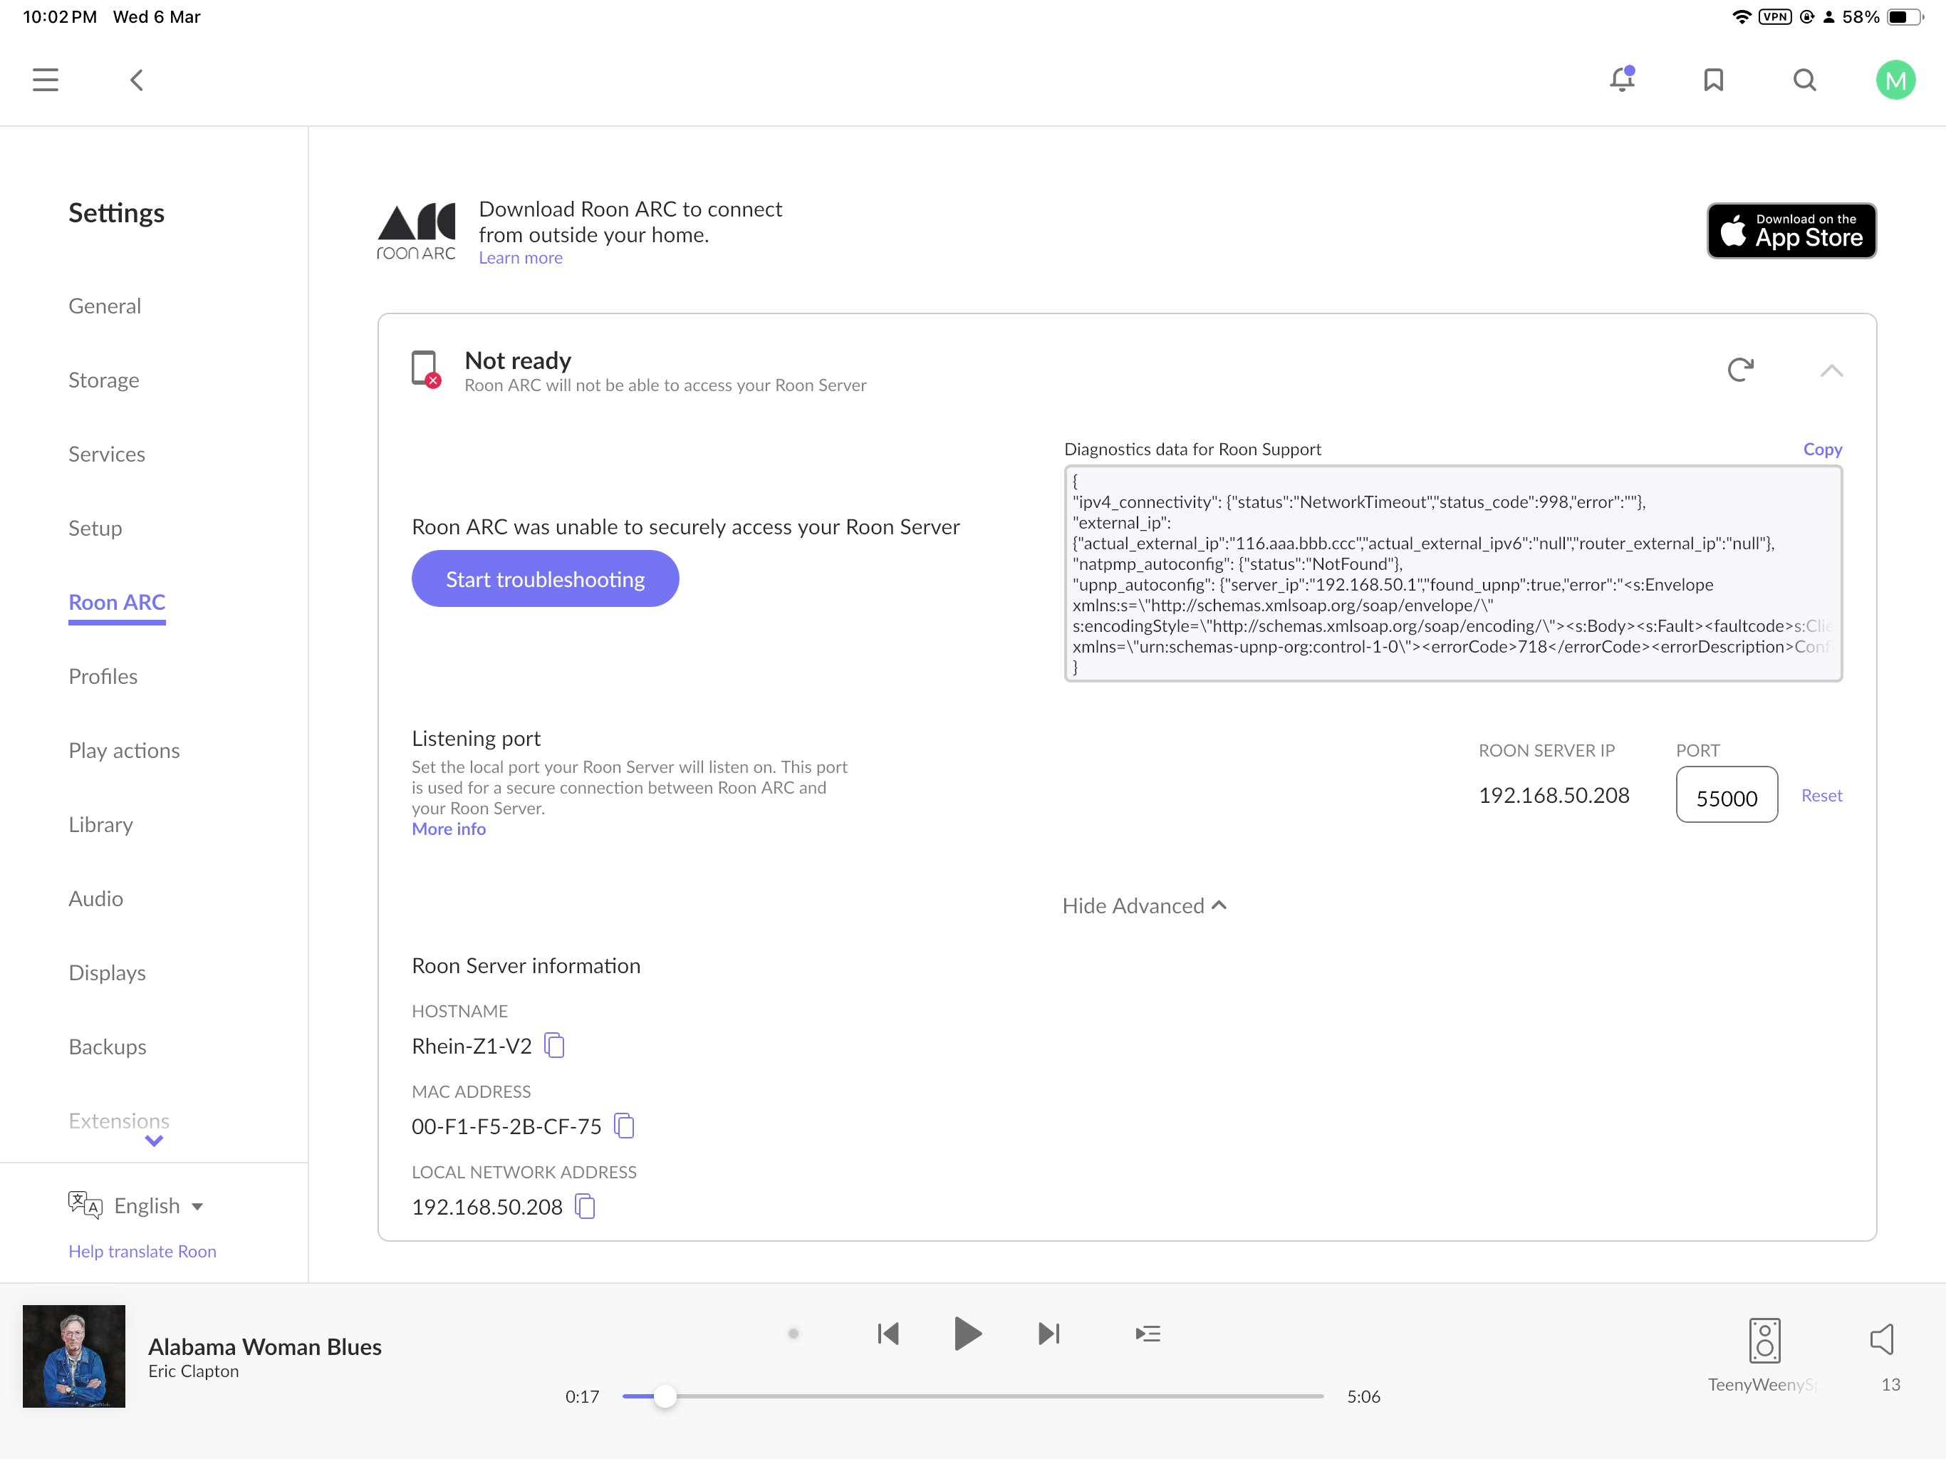Refresh the Roon ARC status
1946x1459 pixels.
pos(1740,370)
